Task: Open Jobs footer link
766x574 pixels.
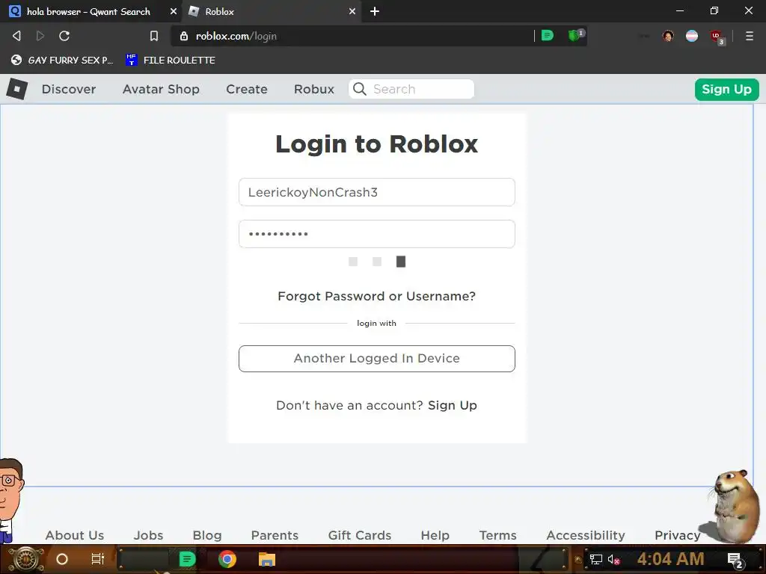Action: coord(149,535)
